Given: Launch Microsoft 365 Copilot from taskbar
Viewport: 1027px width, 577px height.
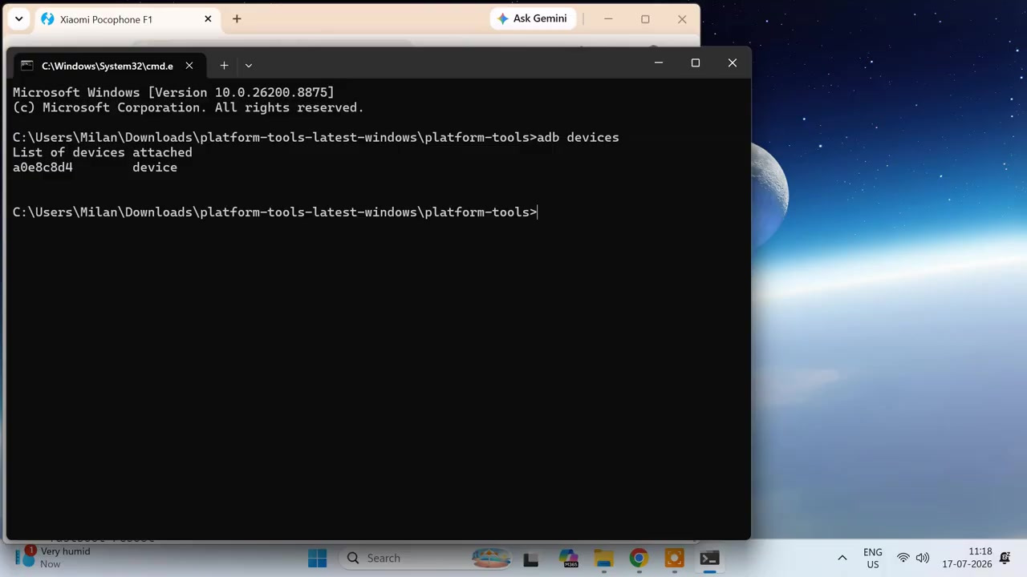Looking at the screenshot, I should pos(569,558).
